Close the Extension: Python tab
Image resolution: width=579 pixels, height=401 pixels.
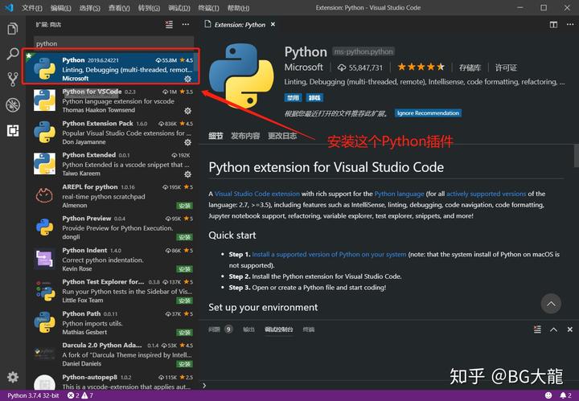[x=273, y=24]
